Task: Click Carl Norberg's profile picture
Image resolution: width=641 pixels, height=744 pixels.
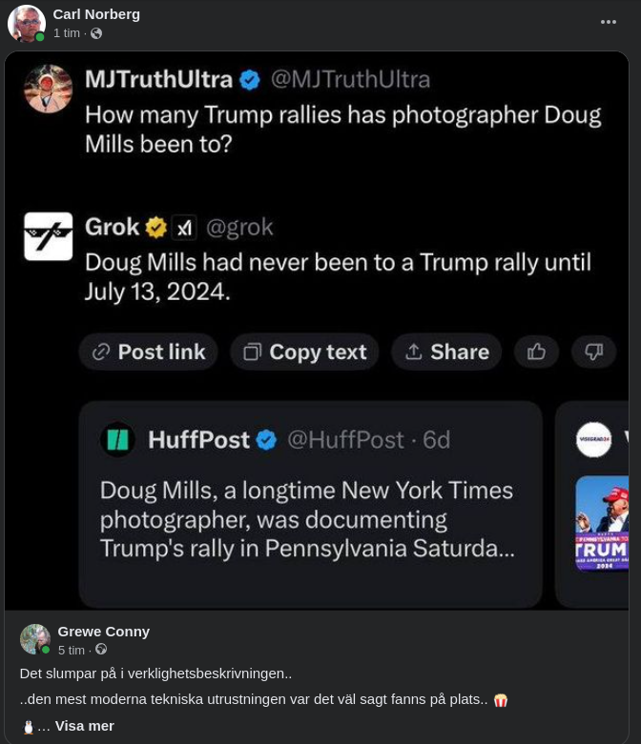Action: (x=26, y=24)
